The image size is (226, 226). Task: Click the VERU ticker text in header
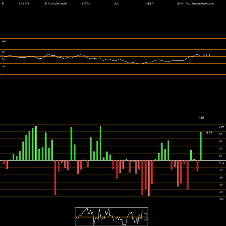150,4
